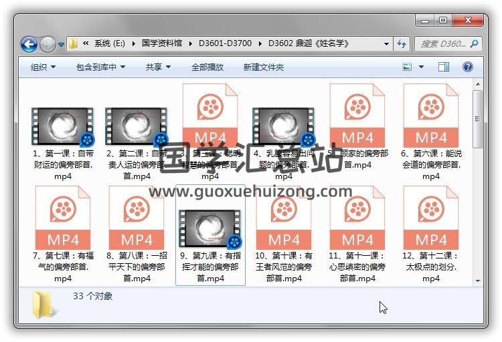The width and height of the screenshot is (502, 342).
Task: Click the 系统 (E:) breadcrumb
Action: pyautogui.click(x=110, y=43)
